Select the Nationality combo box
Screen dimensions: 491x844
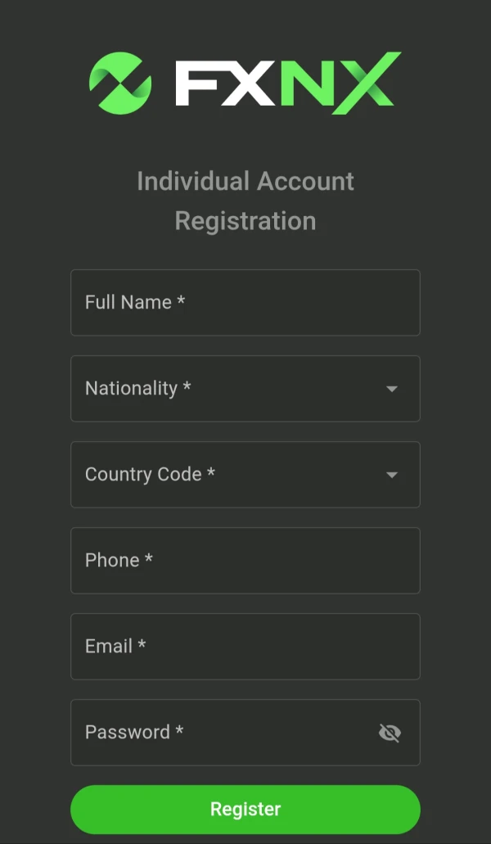coord(245,389)
